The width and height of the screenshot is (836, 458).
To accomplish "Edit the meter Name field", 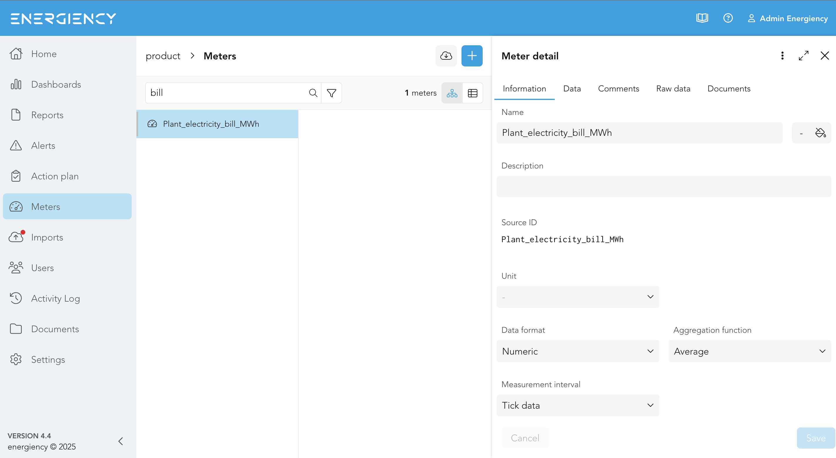I will [639, 133].
